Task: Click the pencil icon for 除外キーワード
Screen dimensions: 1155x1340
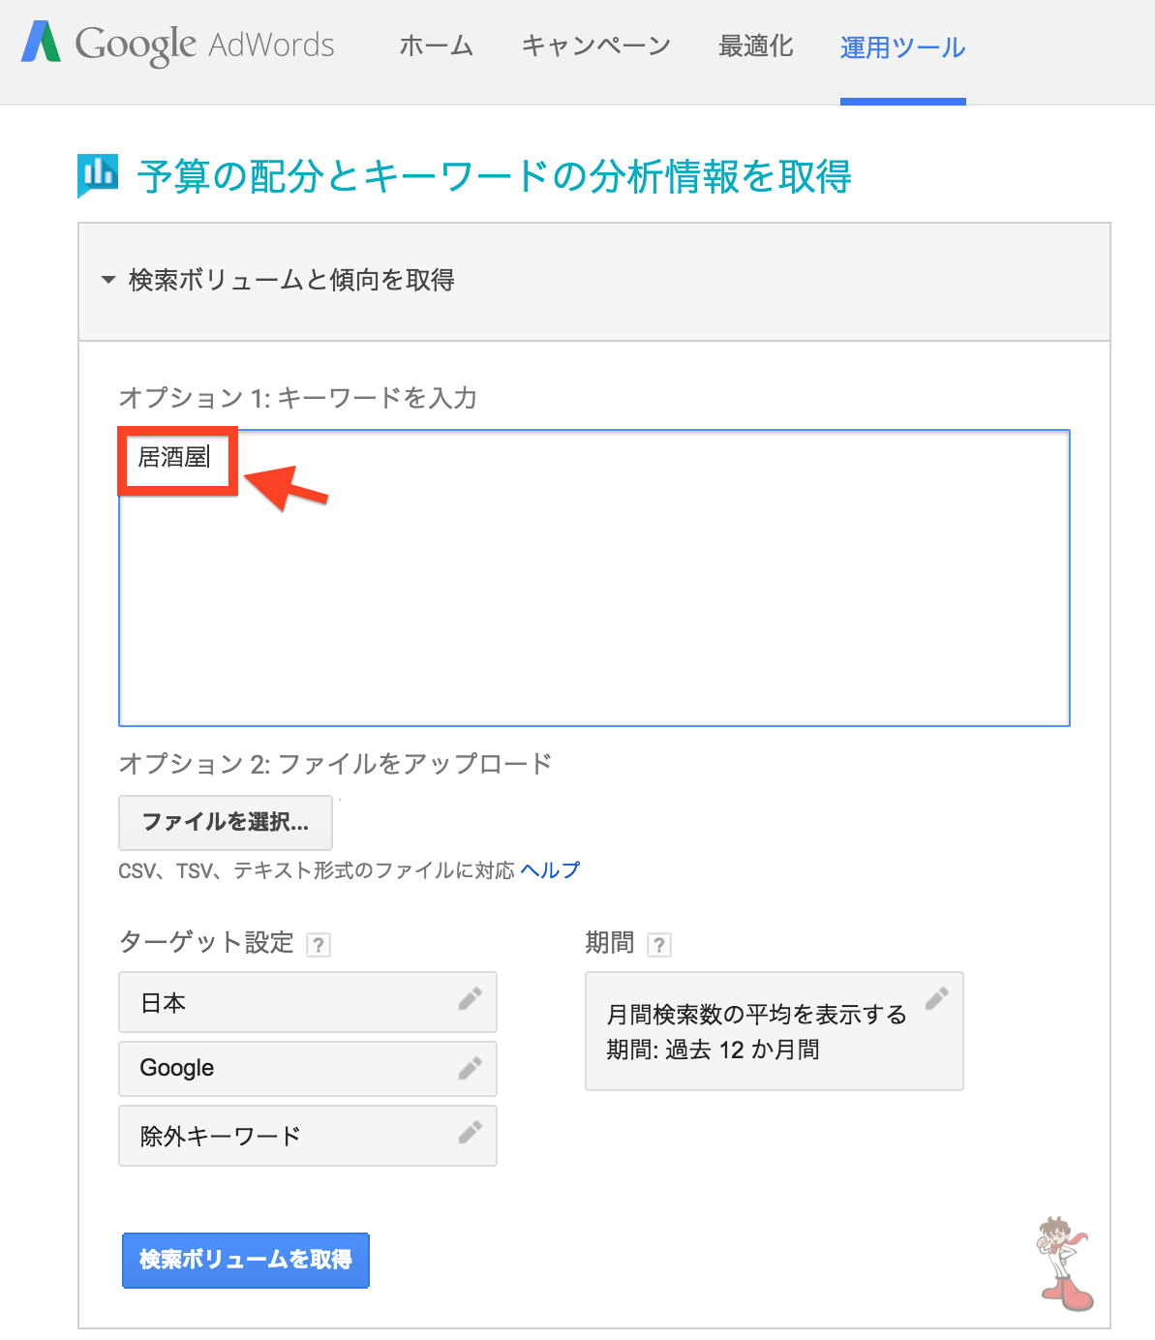Action: 471,1133
